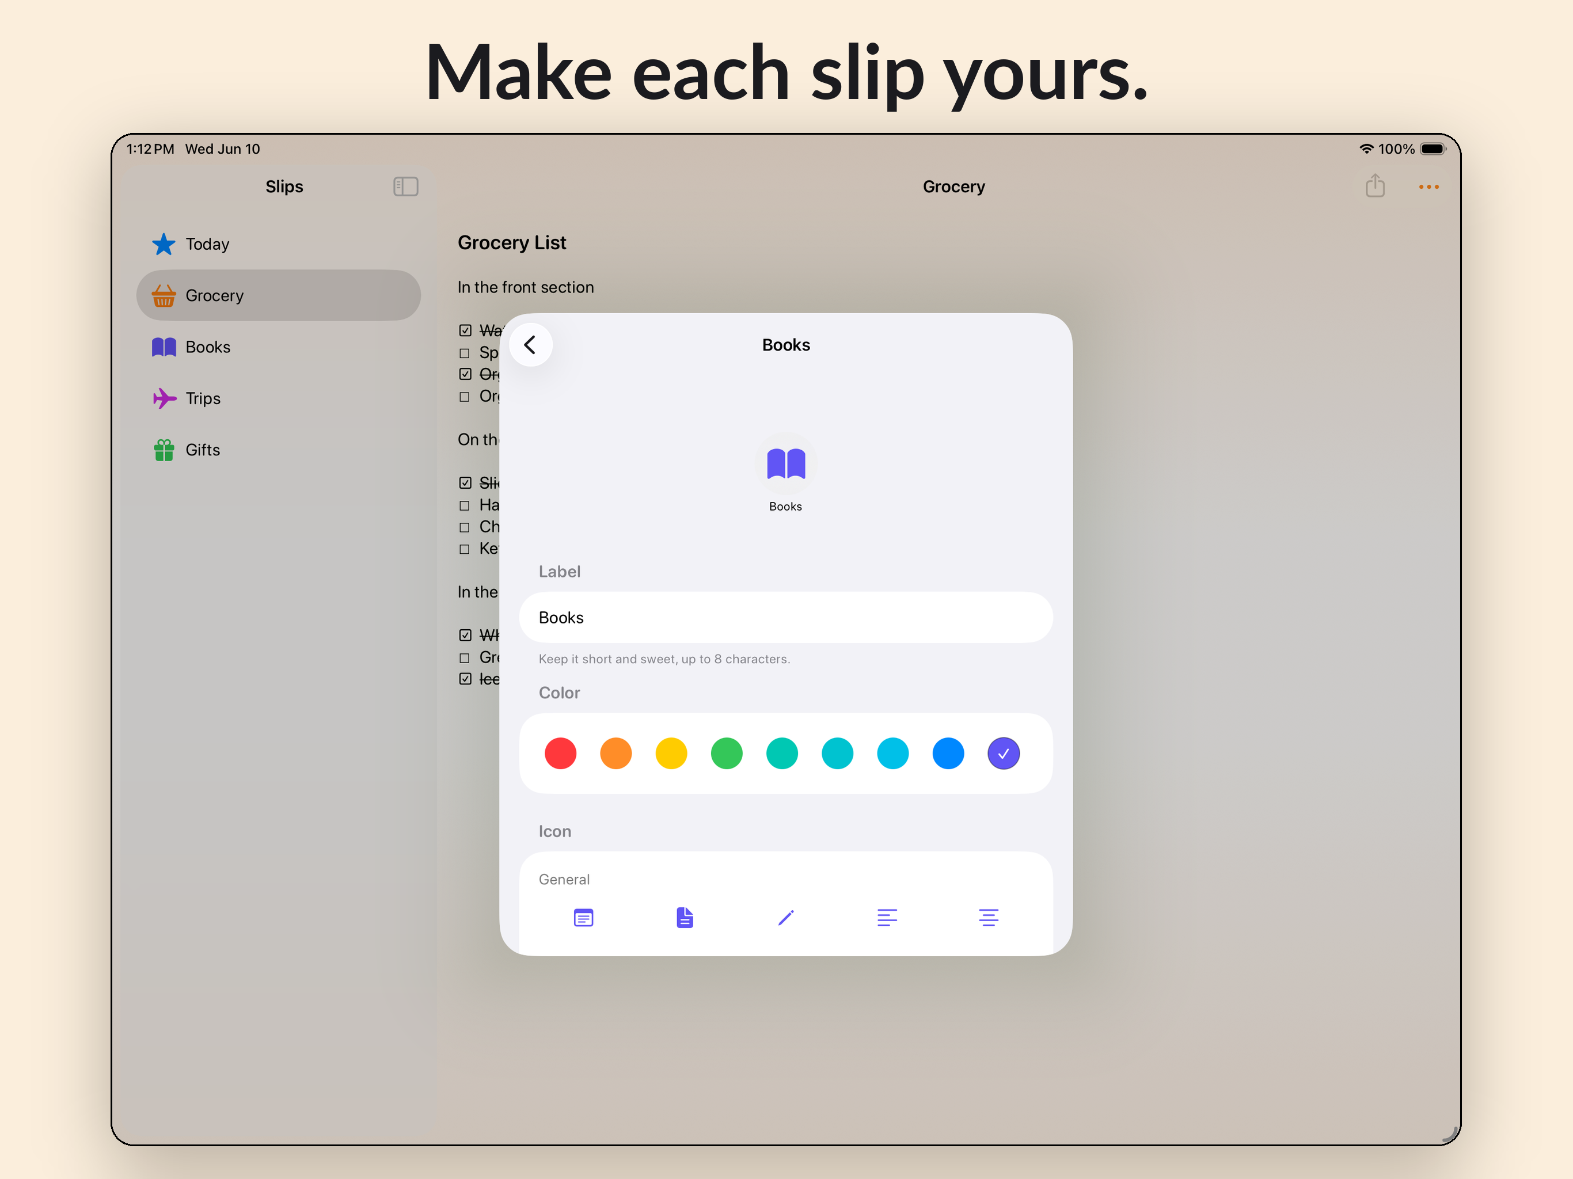Open the Books slip in sidebar

click(278, 347)
